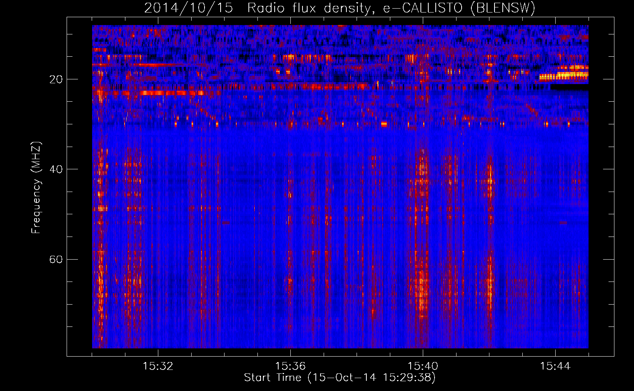Click the 20 frequency tick label
The height and width of the screenshot is (391, 634).
[x=56, y=79]
